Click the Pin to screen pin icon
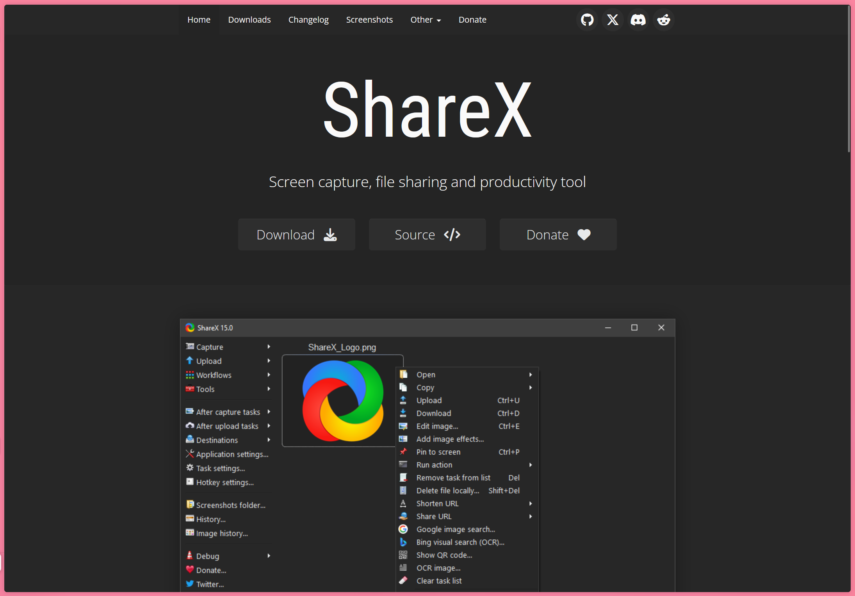This screenshot has height=596, width=855. tap(403, 452)
